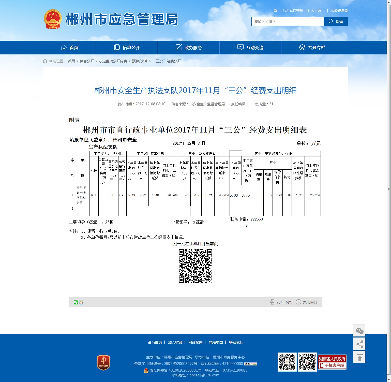Click the home icon in breadcrumb
391x382 pixels.
(x=45, y=61)
